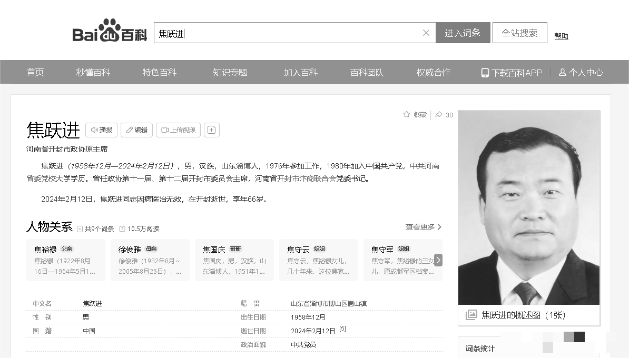
Task: Click the plus icon beside 上传视频
Action: pos(212,130)
